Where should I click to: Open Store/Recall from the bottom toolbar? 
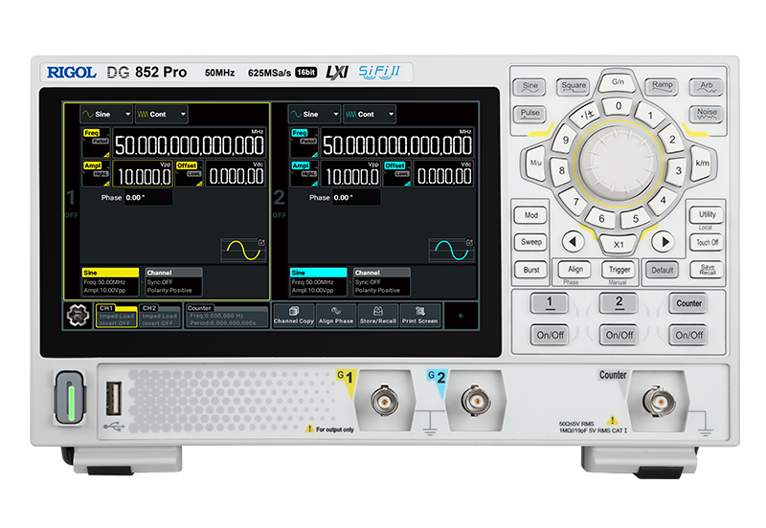[378, 316]
